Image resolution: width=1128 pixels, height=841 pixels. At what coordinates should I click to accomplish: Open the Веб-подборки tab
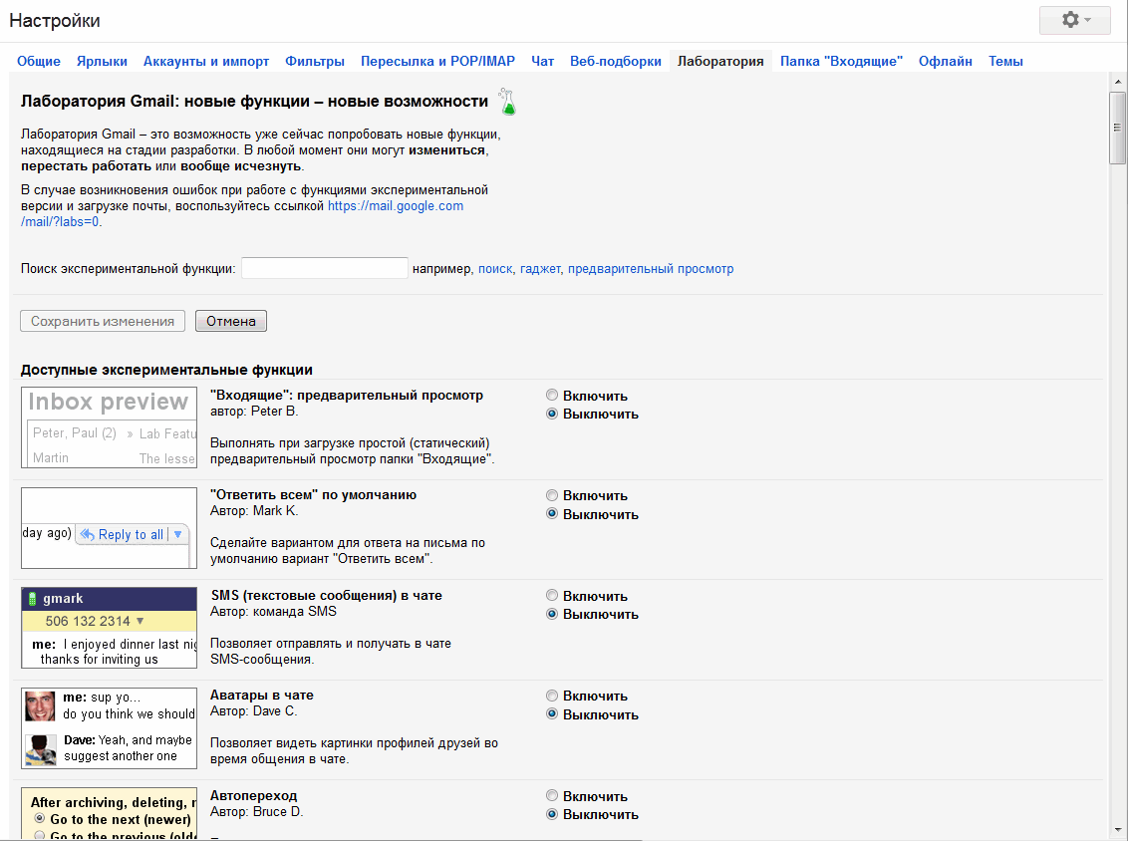coord(616,61)
